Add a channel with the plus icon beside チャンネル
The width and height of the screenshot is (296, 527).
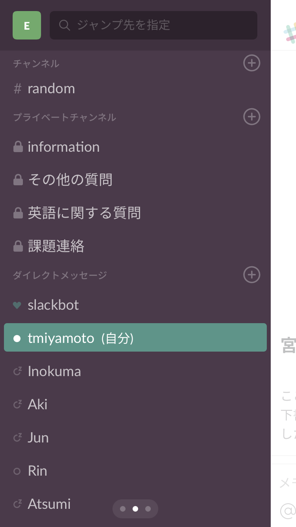click(x=252, y=63)
